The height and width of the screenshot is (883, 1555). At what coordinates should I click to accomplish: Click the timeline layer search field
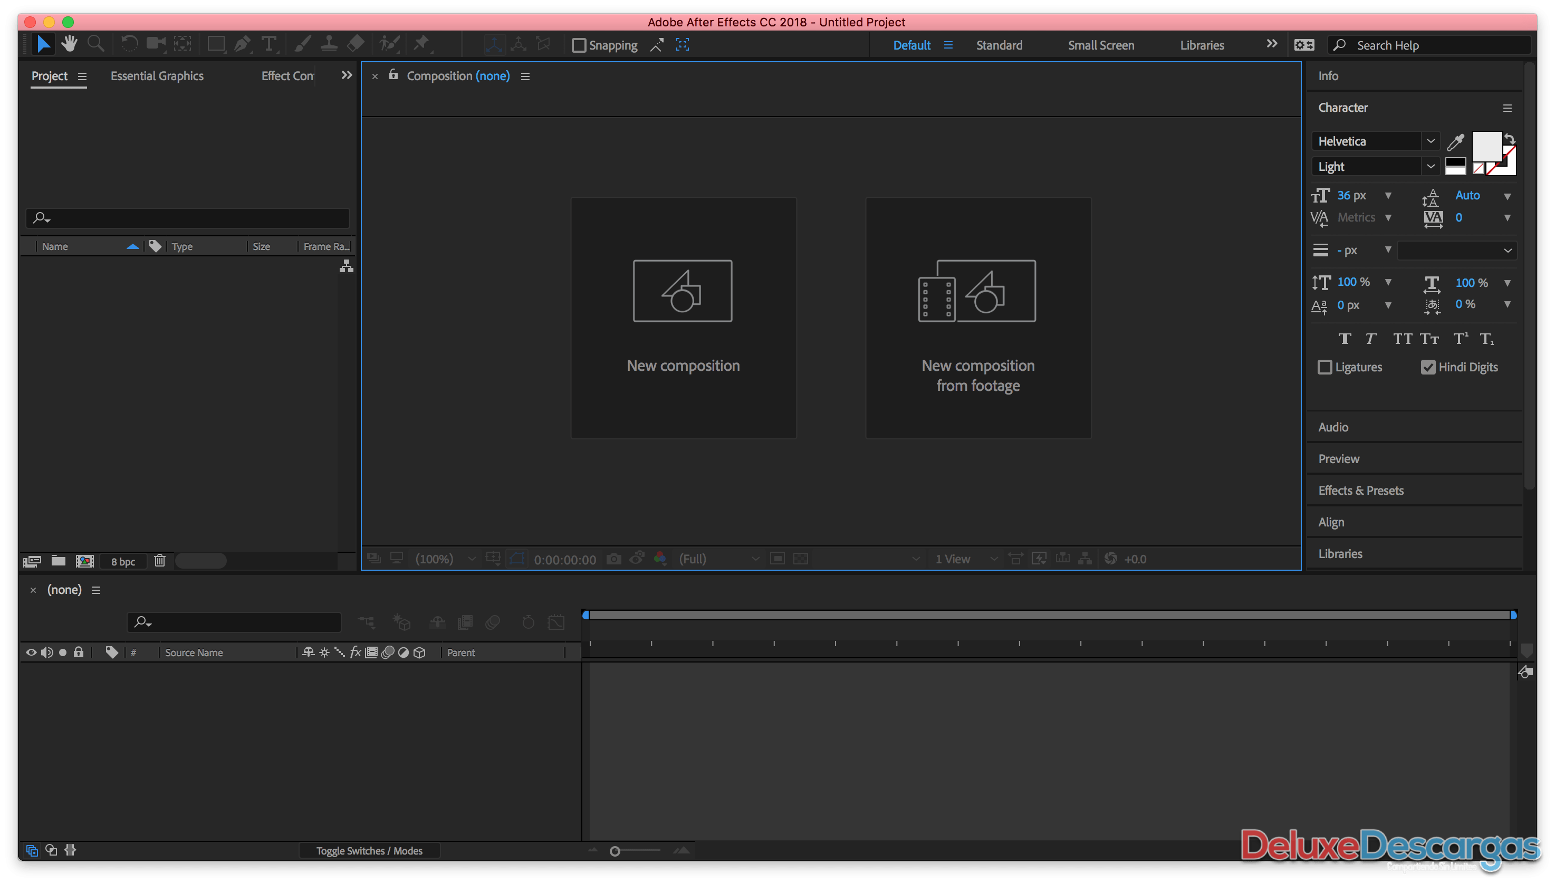click(x=234, y=622)
